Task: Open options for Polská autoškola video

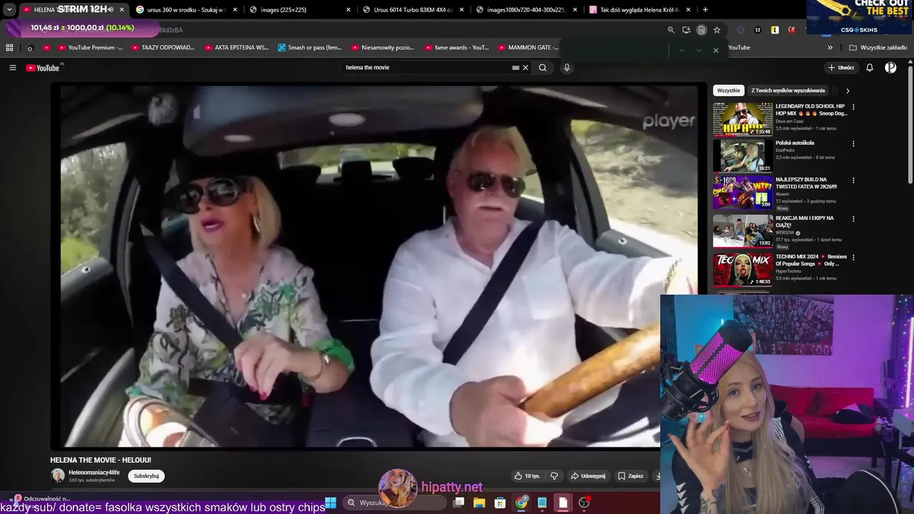Action: [x=853, y=143]
